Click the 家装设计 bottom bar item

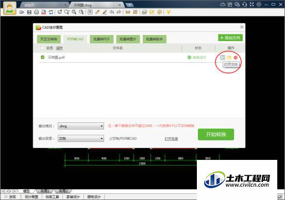click(73, 197)
